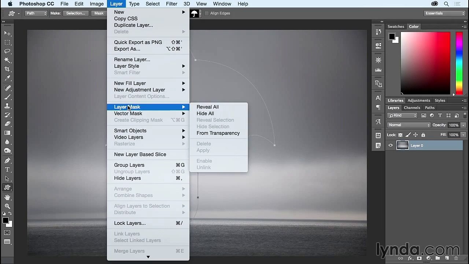469x264 pixels.
Task: Toggle lock position icon
Action: [415, 135]
